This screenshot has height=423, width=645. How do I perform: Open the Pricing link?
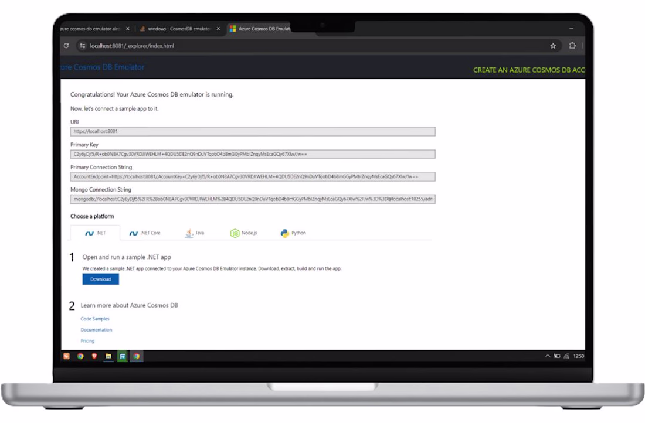[87, 341]
